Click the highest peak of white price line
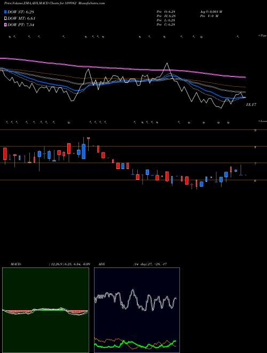 pos(167,64)
